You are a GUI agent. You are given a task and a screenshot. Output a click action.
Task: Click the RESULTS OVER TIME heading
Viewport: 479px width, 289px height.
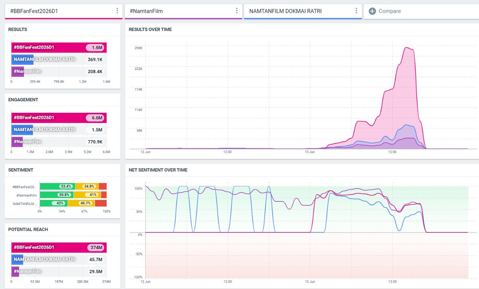(150, 29)
